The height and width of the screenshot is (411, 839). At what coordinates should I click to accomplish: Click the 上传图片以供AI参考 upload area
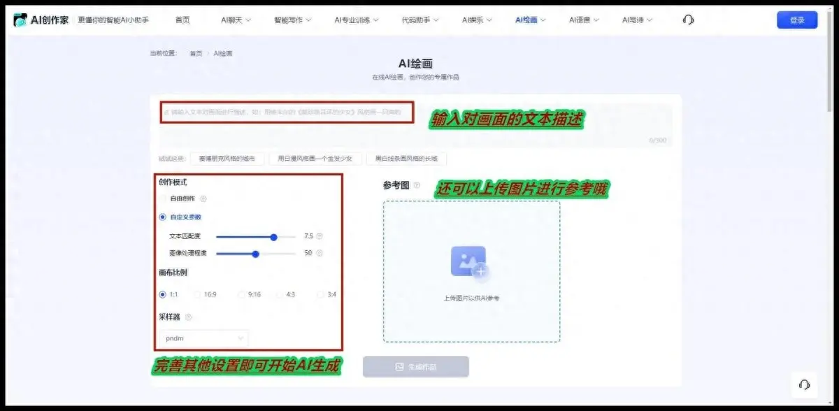point(471,271)
